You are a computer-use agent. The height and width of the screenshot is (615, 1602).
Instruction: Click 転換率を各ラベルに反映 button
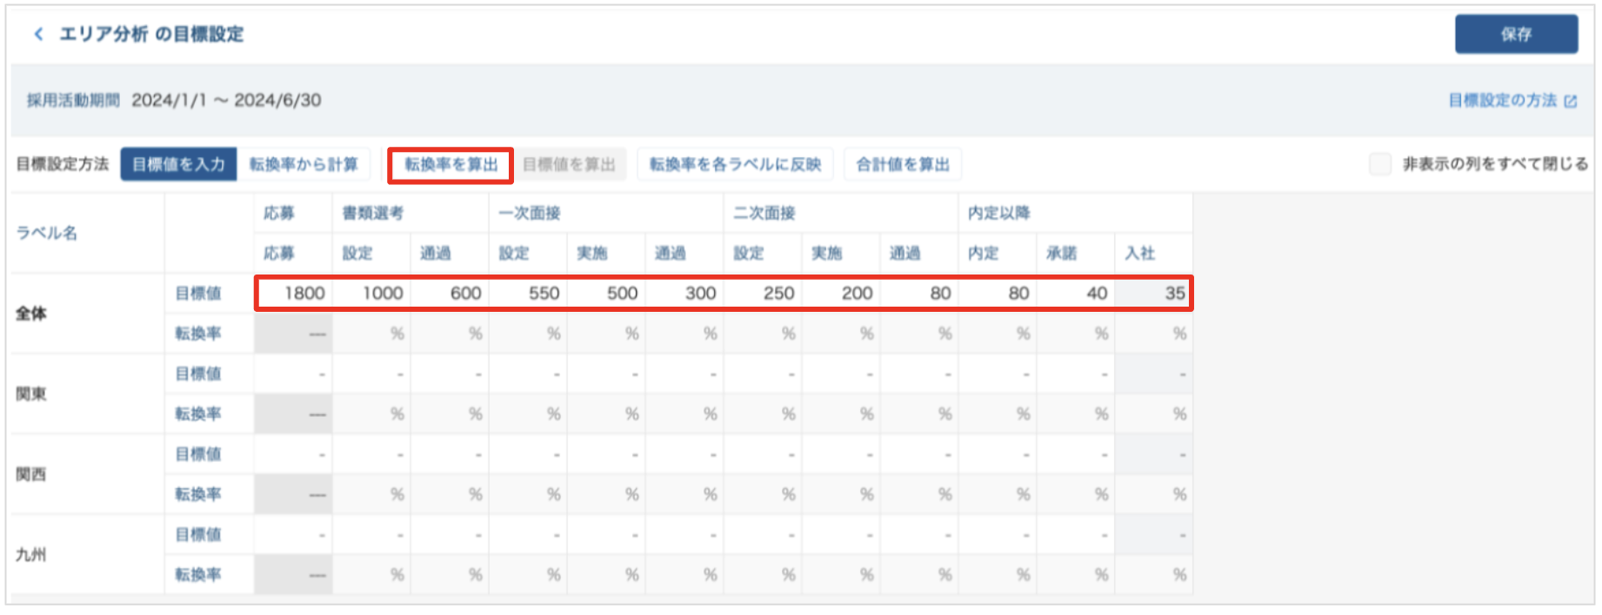(735, 164)
